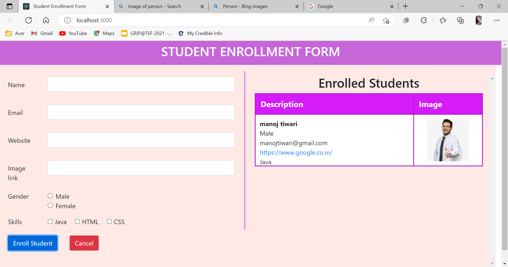Viewport: 508px width, 267px height.
Task: Click the browser refresh icon
Action: pos(29,20)
